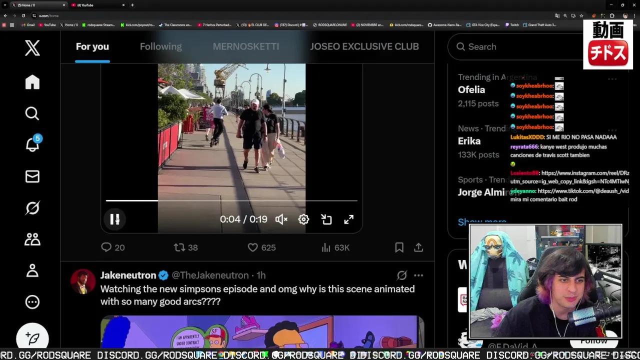The height and width of the screenshot is (360, 640).
Task: Click the X logo in sidebar
Action: tap(32, 48)
